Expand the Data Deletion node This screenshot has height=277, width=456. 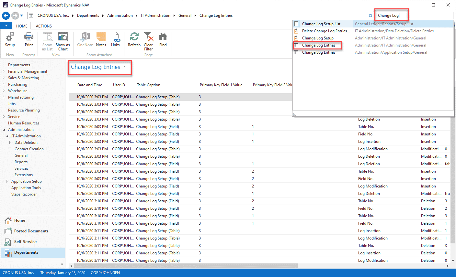click(10, 143)
